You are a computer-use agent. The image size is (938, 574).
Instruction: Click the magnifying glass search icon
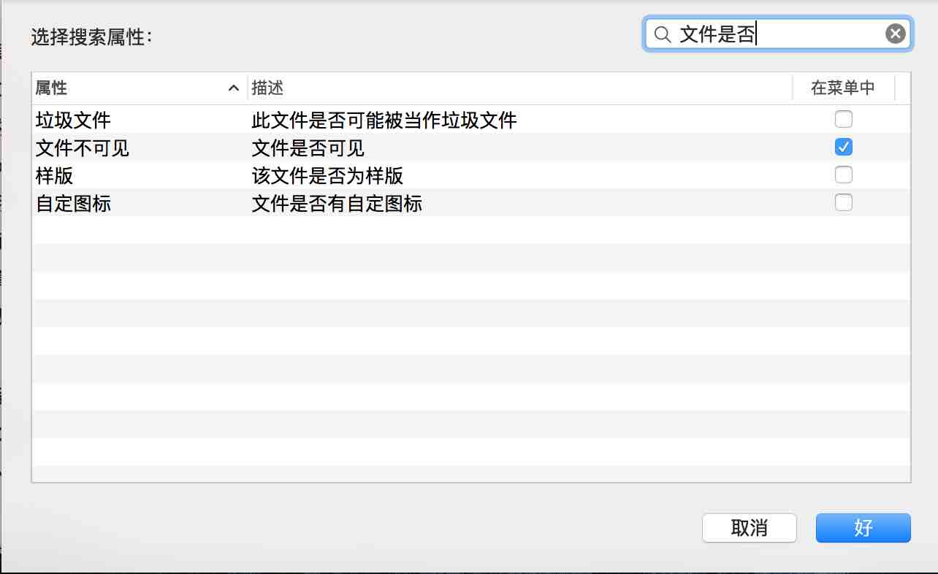662,34
